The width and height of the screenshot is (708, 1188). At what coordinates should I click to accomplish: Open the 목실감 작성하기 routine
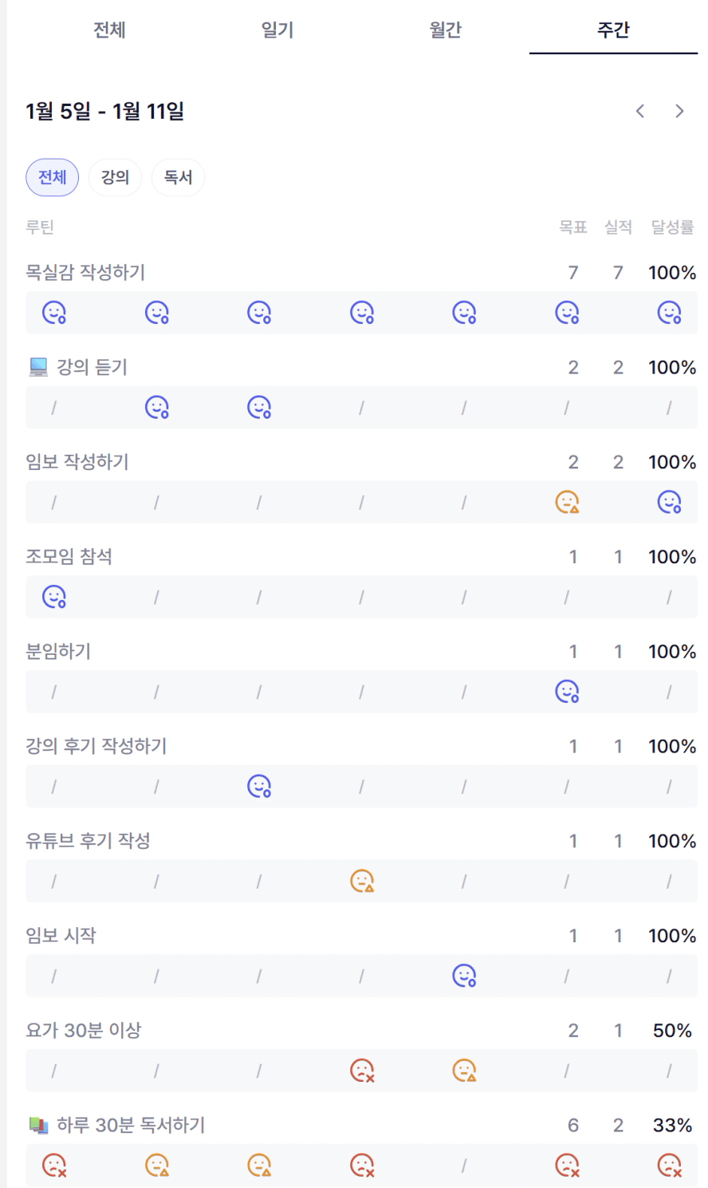point(85,273)
